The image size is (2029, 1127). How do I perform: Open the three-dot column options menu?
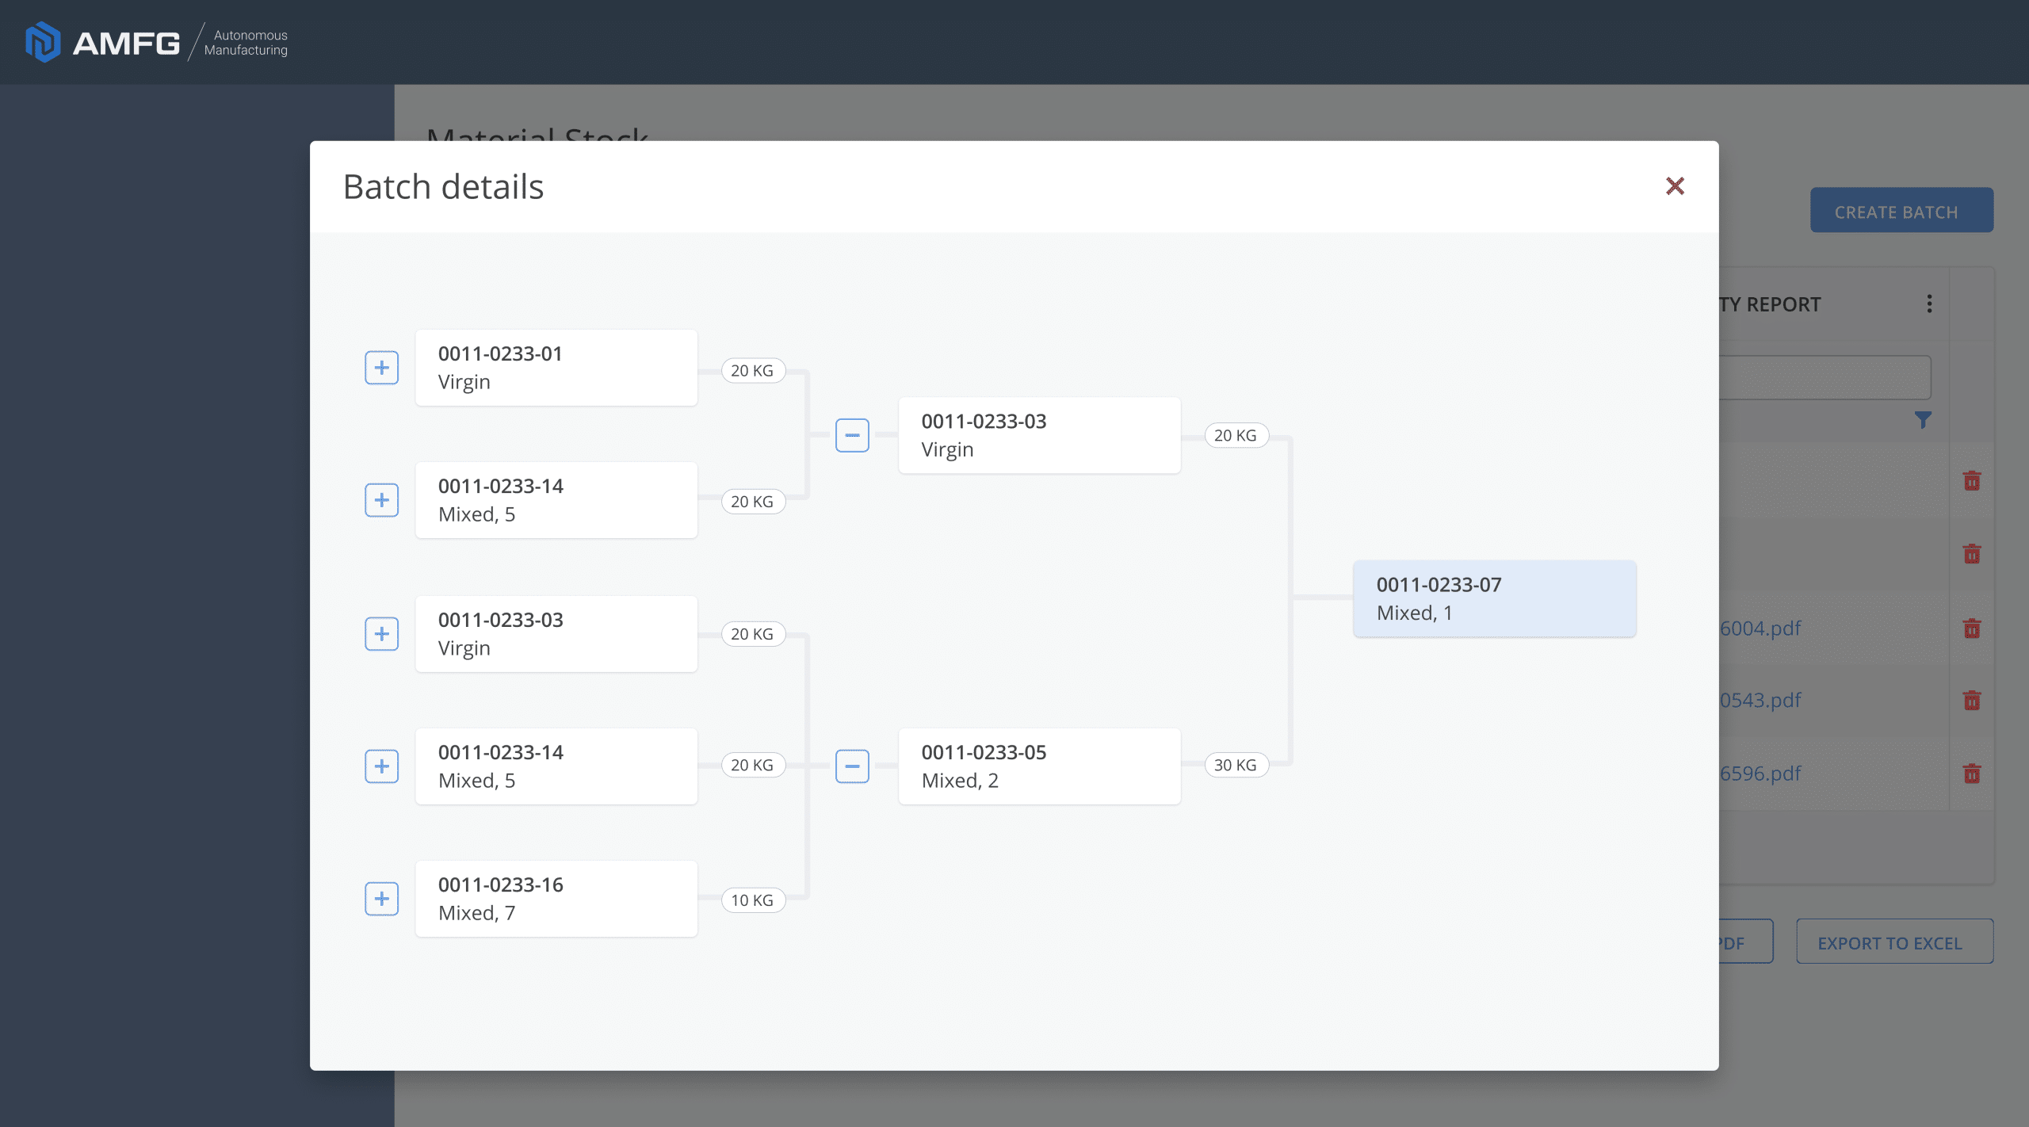[1929, 304]
